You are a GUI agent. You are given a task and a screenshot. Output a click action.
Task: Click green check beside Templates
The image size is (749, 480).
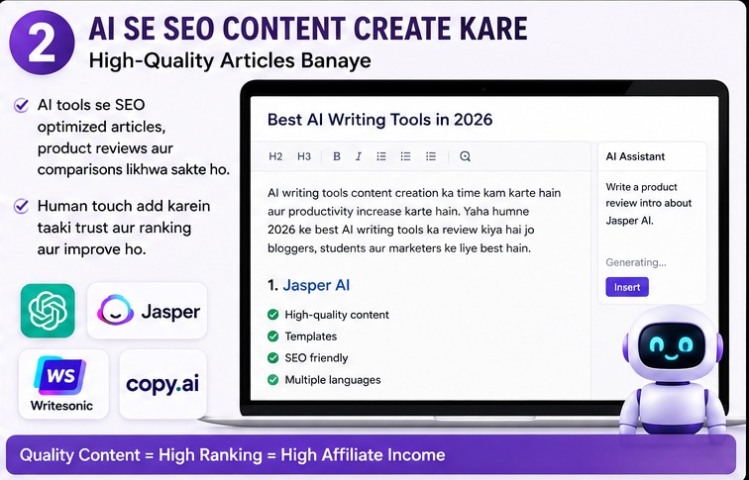point(273,336)
